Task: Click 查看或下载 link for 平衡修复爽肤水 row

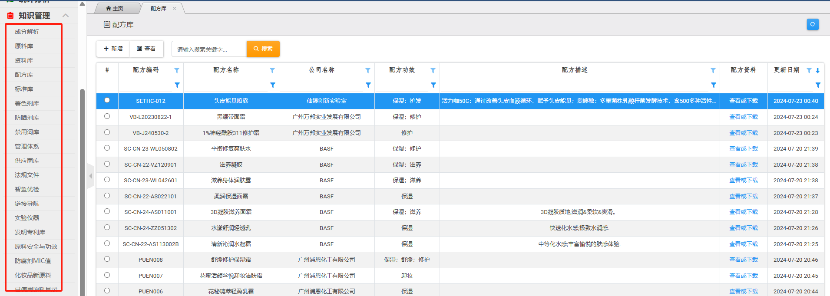Action: 744,148
